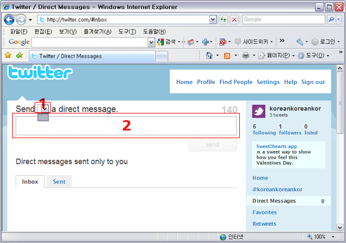Click the direct message text box

[x=126, y=126]
